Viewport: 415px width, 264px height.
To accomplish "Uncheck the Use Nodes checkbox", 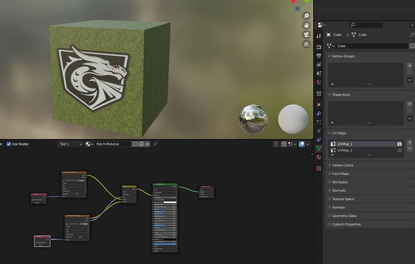I will pyautogui.click(x=9, y=144).
